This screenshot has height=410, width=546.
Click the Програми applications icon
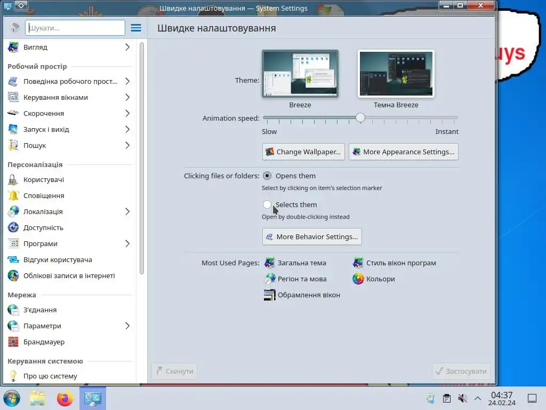pyautogui.click(x=13, y=243)
